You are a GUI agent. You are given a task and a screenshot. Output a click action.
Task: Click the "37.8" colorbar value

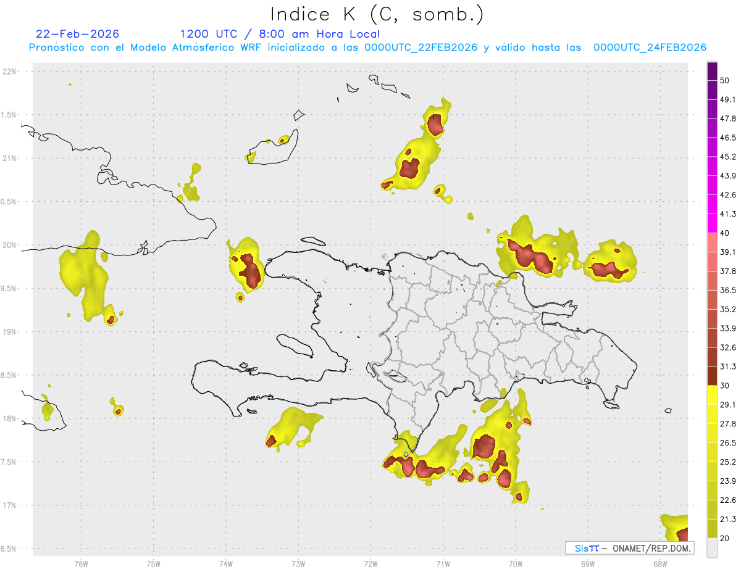(728, 271)
